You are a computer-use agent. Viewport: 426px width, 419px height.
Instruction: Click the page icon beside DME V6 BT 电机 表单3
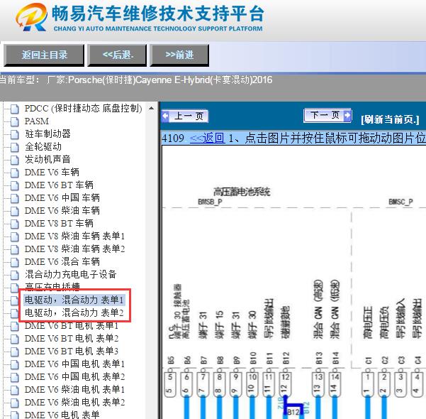[15, 352]
